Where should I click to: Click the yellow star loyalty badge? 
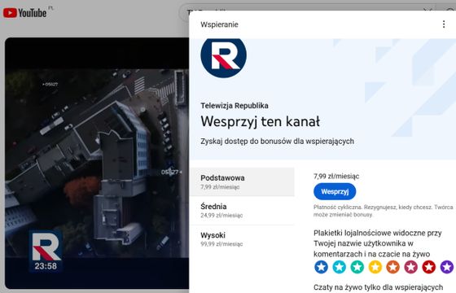click(375, 267)
